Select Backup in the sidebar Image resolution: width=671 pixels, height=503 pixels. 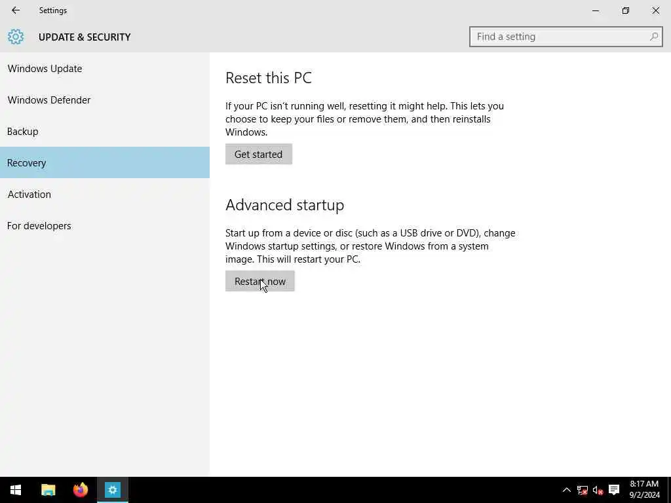(x=105, y=131)
